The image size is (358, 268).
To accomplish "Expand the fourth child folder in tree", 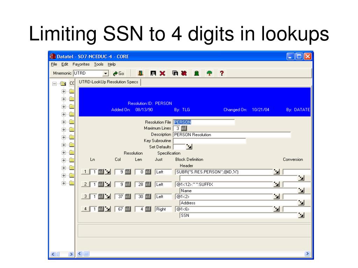I will click(x=64, y=114).
